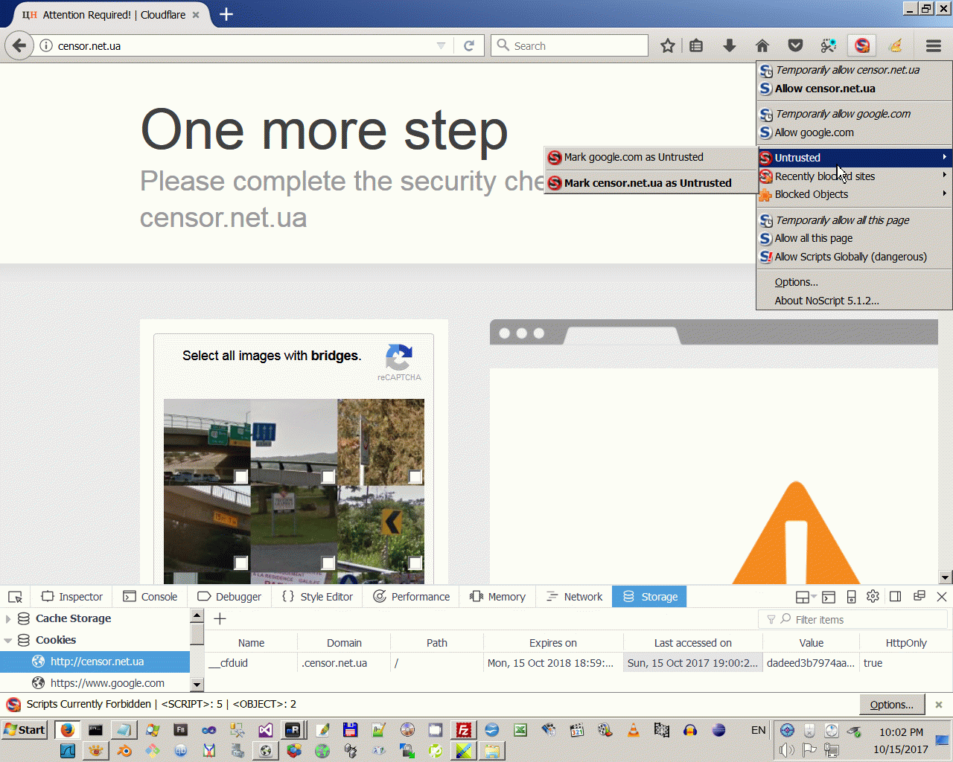Add a new storage item with plus

[x=220, y=618]
